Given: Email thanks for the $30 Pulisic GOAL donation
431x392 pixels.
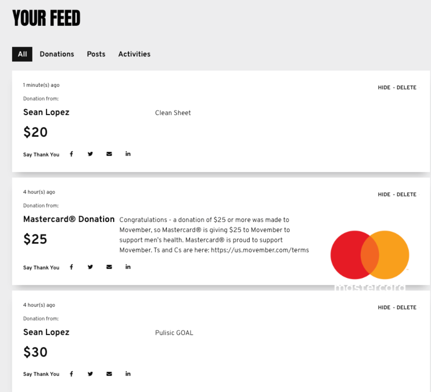Looking at the screenshot, I should [x=109, y=374].
